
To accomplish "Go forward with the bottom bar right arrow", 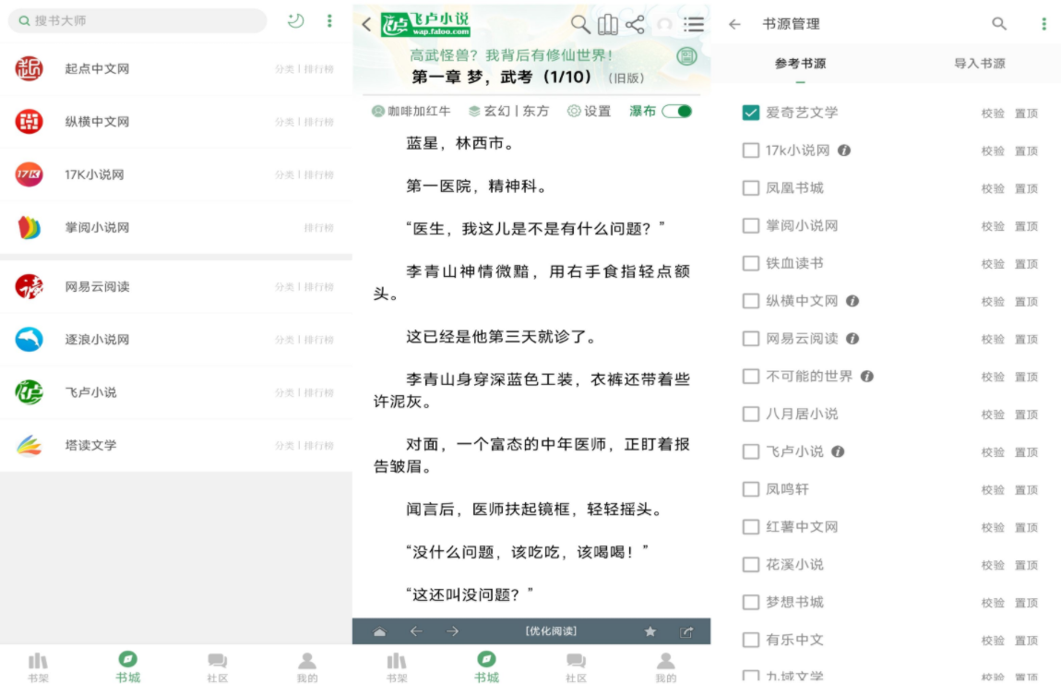I will (453, 632).
